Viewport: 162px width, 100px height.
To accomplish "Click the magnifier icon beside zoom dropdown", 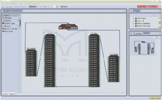I will click(57, 6).
